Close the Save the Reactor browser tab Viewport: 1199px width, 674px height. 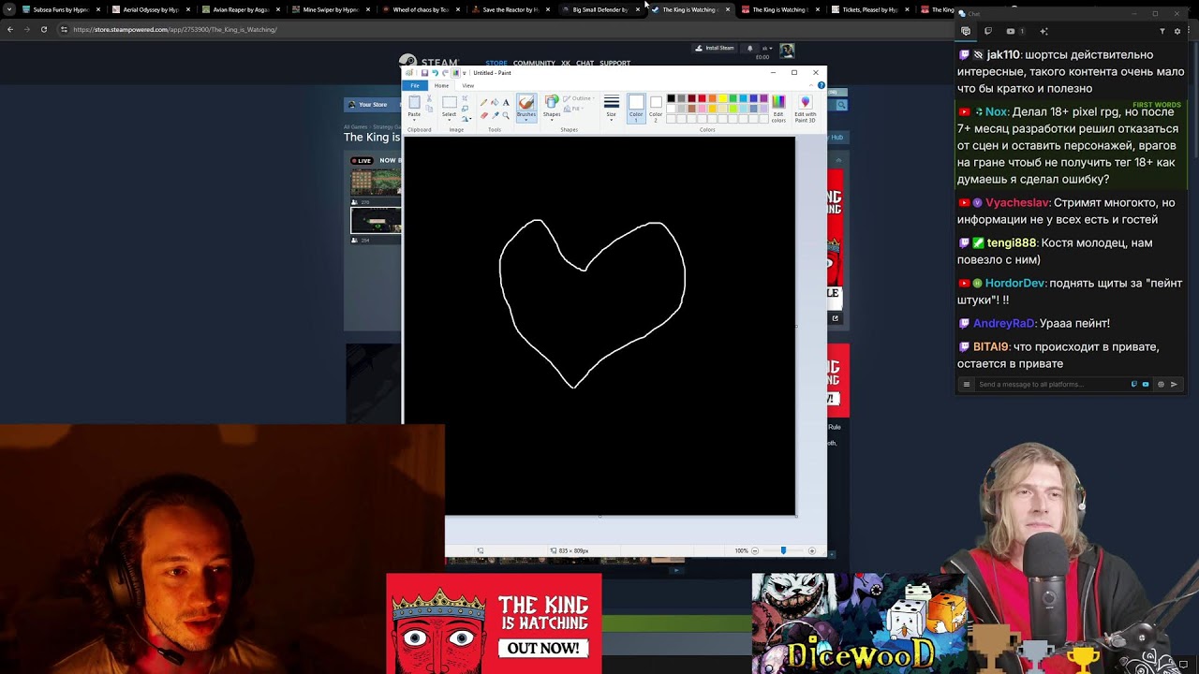point(548,9)
